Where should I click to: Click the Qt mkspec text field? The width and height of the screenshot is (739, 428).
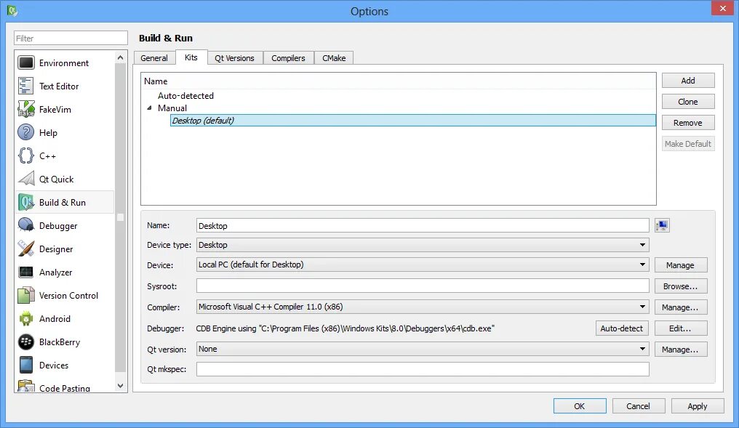(423, 369)
